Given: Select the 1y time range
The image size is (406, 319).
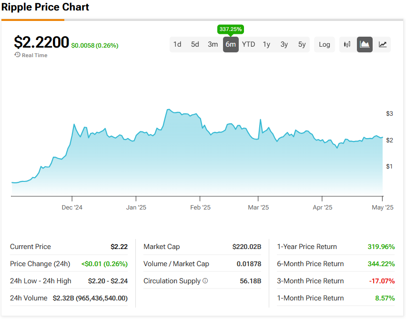Looking at the screenshot, I should (x=266, y=44).
